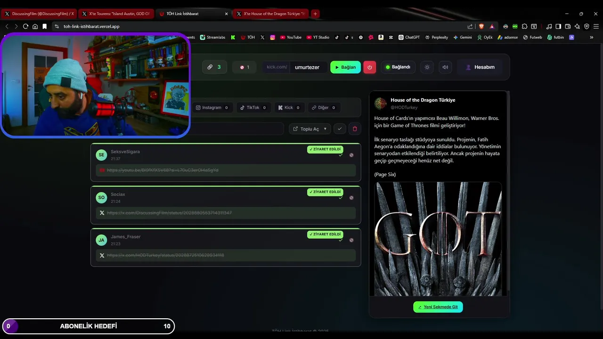
Task: Open the Brave Rewards triangle icon
Action: [492, 26]
